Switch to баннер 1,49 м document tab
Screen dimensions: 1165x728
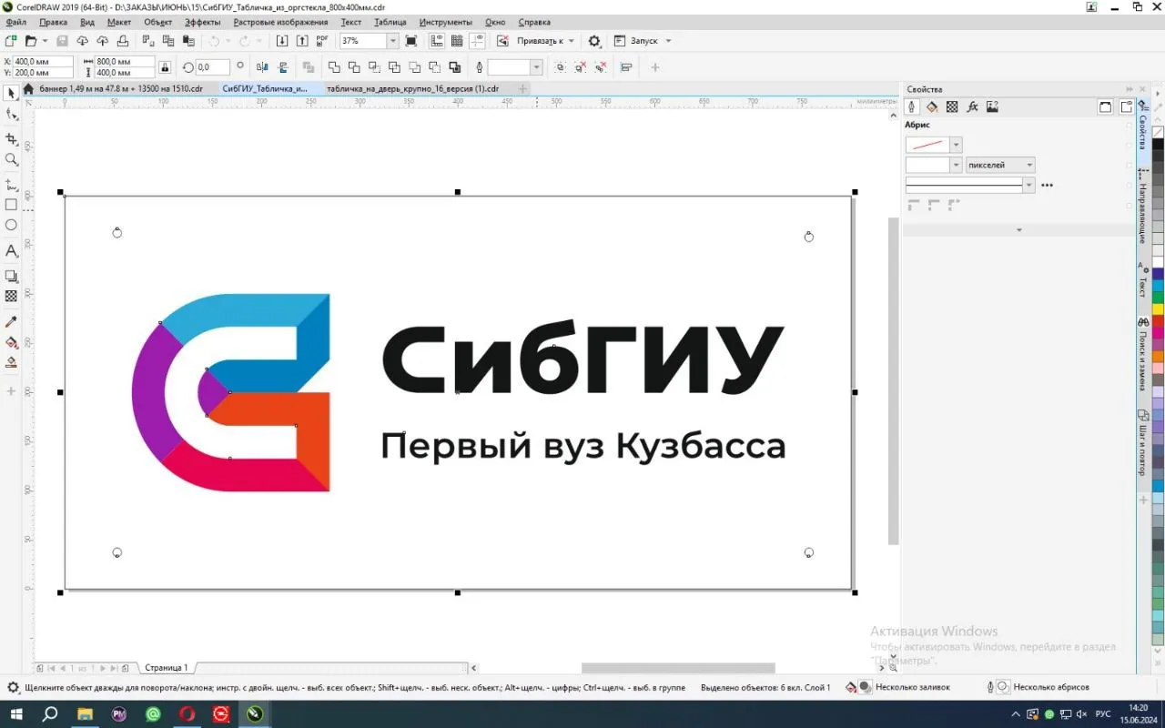click(x=121, y=88)
